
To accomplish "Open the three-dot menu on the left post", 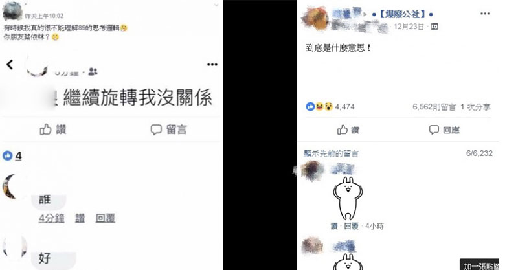I will [212, 65].
